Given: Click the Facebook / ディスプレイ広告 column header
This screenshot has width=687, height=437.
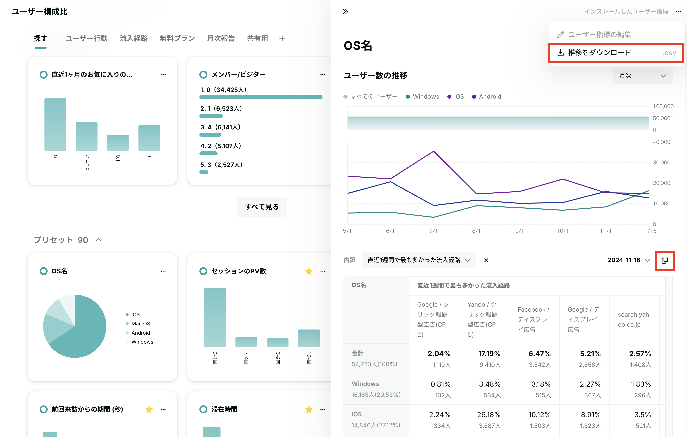Looking at the screenshot, I should click(x=534, y=319).
